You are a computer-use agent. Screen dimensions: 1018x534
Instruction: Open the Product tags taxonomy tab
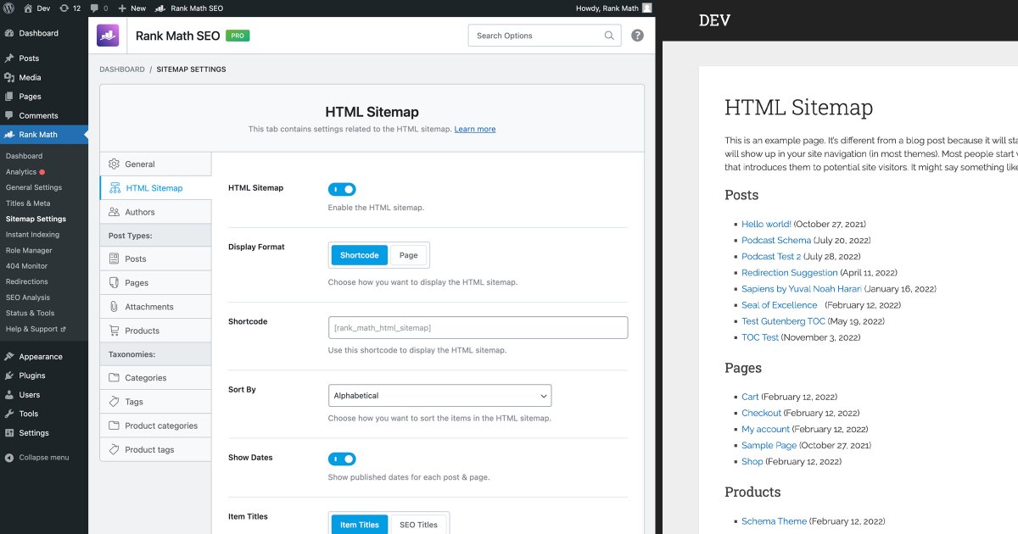point(155,449)
